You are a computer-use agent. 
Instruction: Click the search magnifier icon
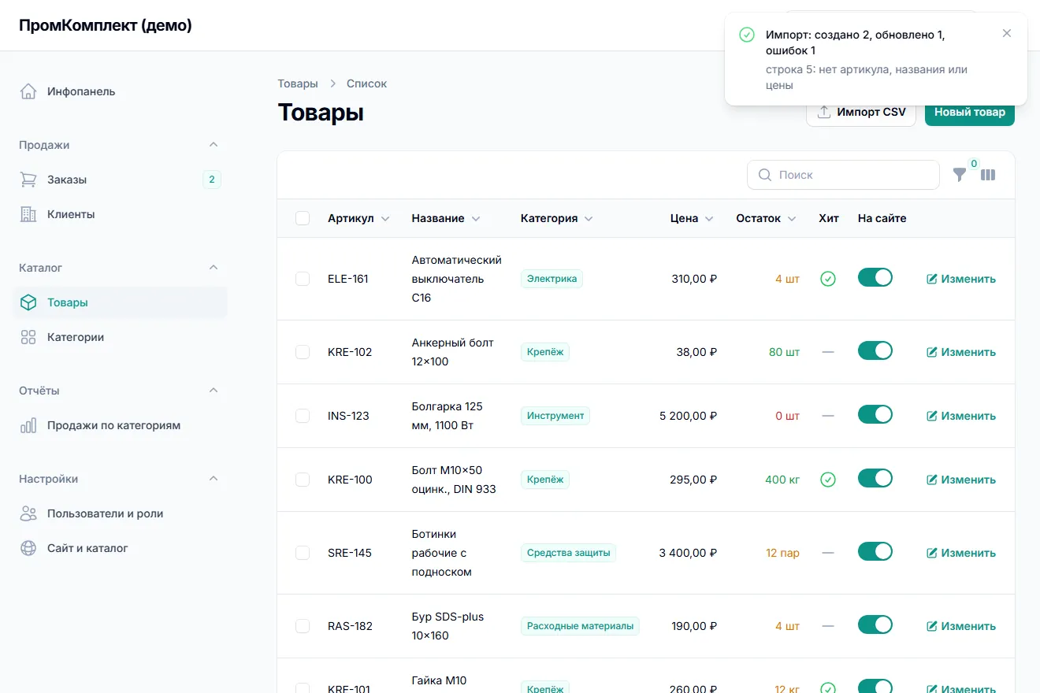click(x=764, y=175)
